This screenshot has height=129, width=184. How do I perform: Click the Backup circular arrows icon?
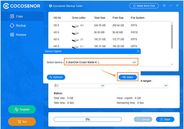[12, 26]
